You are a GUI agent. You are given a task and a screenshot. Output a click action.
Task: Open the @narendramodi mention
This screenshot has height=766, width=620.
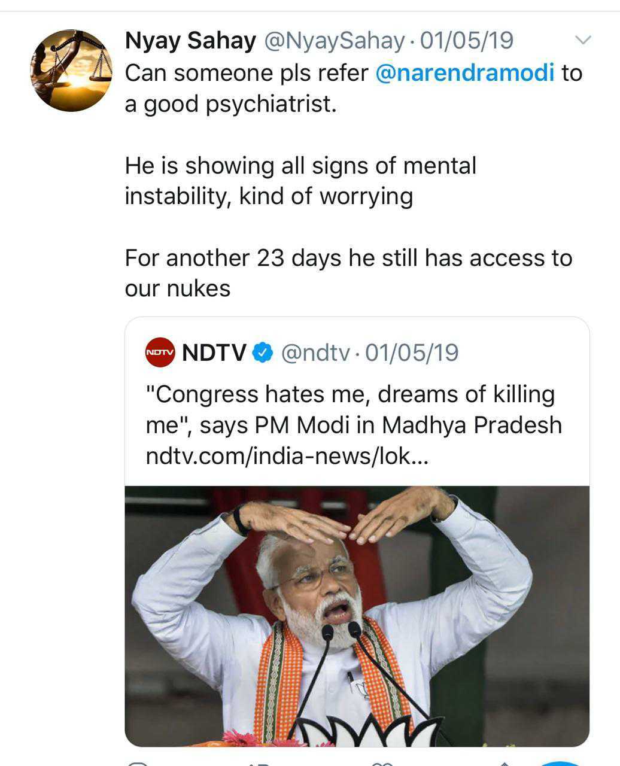464,73
